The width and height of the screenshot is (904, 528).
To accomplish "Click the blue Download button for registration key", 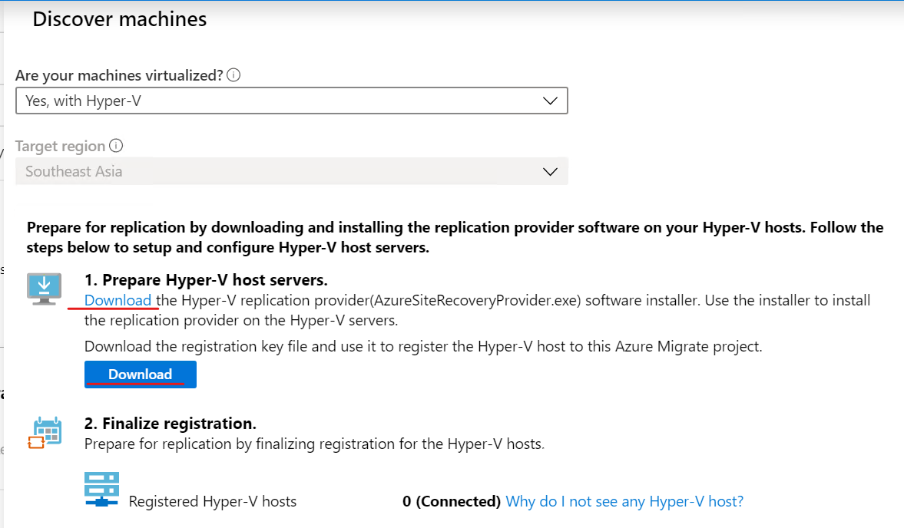I will click(x=140, y=375).
